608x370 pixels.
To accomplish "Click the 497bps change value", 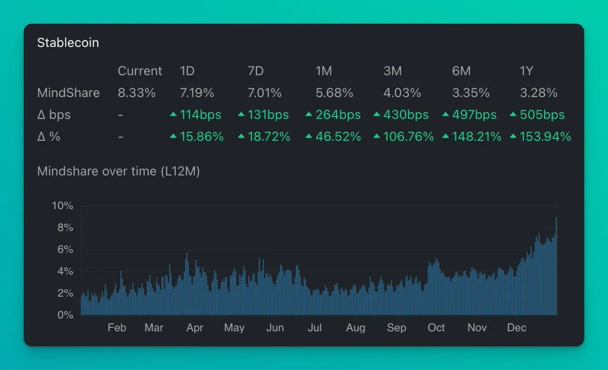I will (x=474, y=115).
